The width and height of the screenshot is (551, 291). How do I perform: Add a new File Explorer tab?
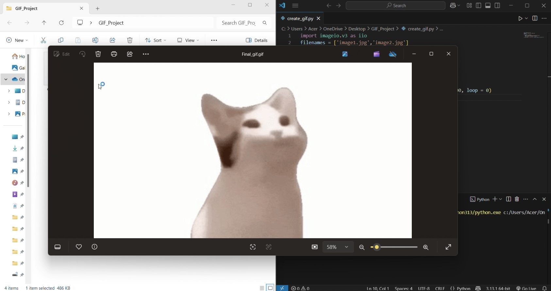pos(97,8)
